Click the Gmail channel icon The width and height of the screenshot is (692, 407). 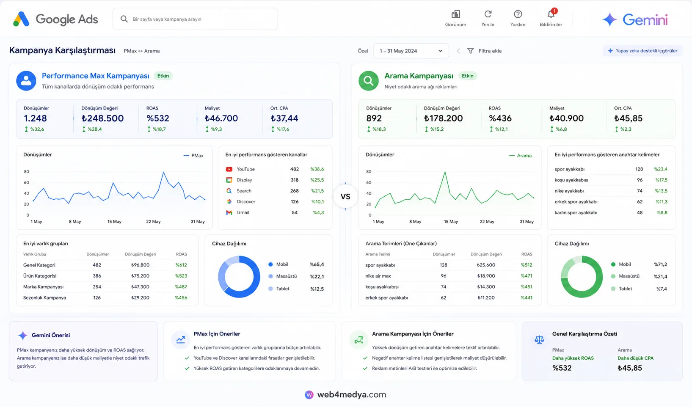pos(229,212)
